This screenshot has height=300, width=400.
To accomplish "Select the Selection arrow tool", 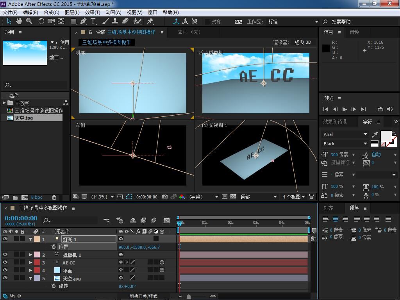I will click(x=9, y=21).
